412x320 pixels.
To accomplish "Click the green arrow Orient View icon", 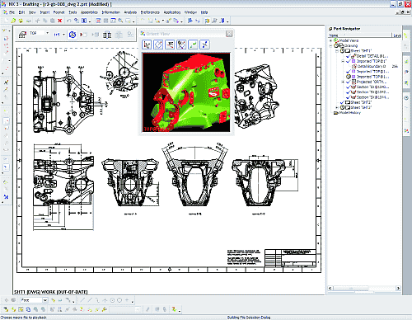I will coord(193,45).
